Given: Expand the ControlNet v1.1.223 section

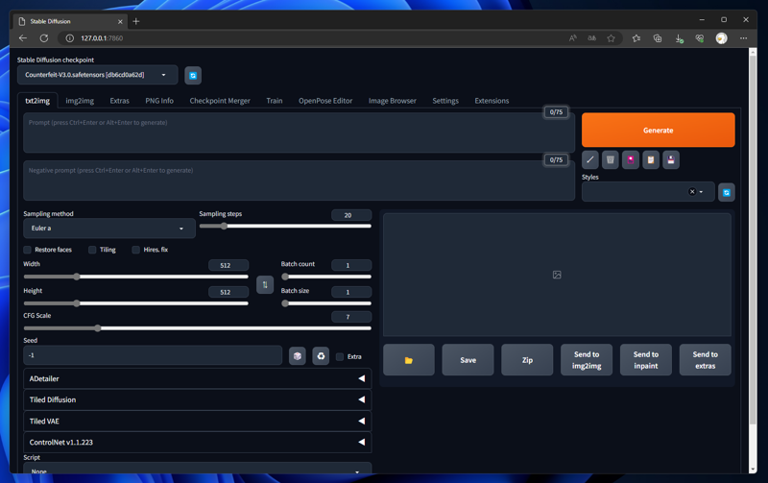Looking at the screenshot, I should point(198,443).
